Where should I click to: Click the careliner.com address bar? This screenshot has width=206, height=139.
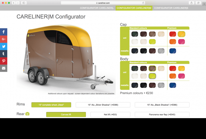click(103, 3)
